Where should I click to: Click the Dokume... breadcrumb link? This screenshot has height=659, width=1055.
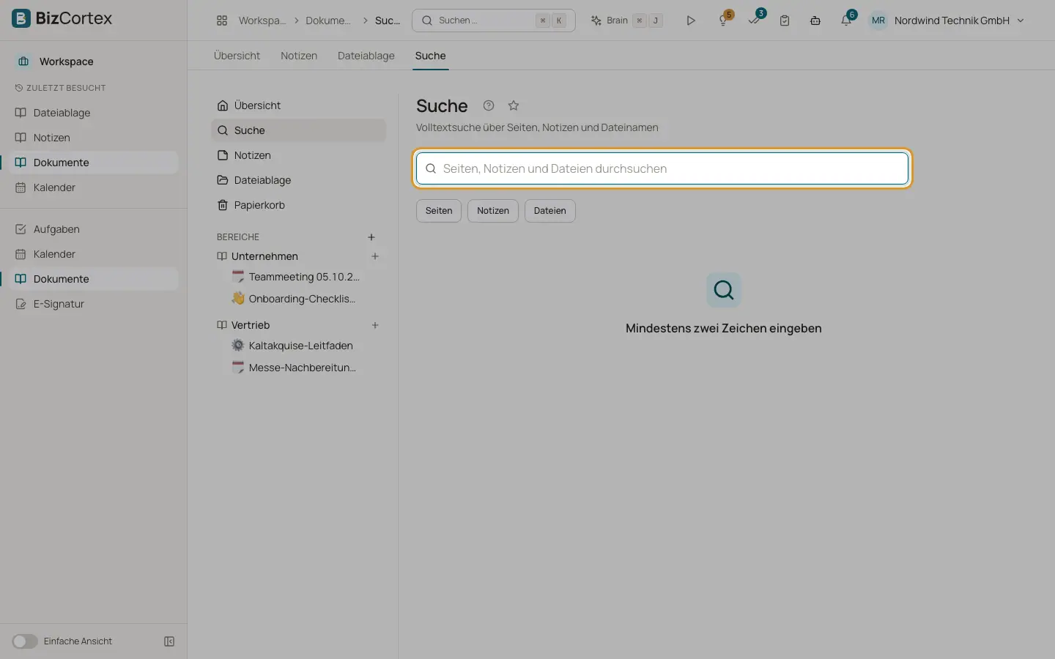pos(328,21)
